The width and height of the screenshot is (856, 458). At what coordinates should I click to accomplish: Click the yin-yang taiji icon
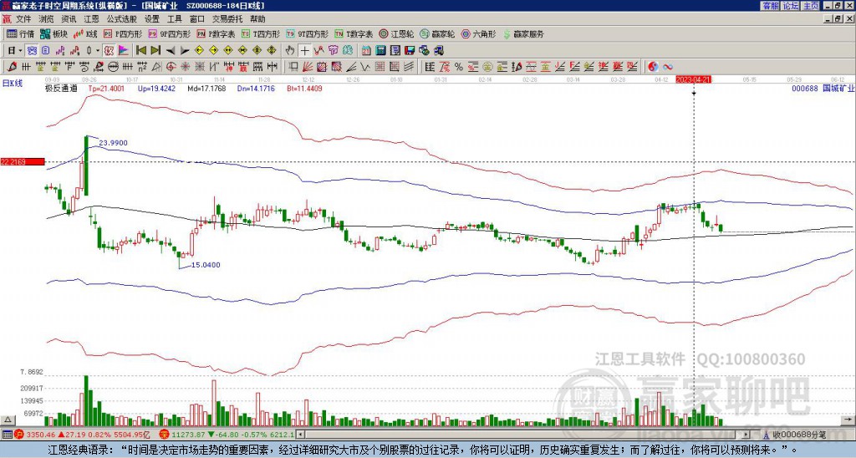[653, 67]
